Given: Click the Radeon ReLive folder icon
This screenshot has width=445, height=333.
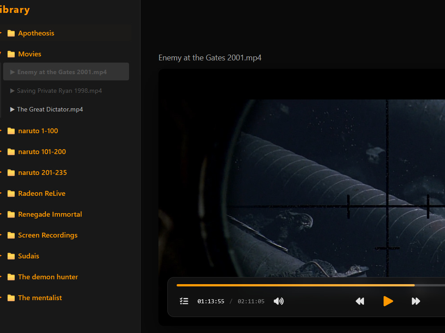Looking at the screenshot, I should 11,194.
